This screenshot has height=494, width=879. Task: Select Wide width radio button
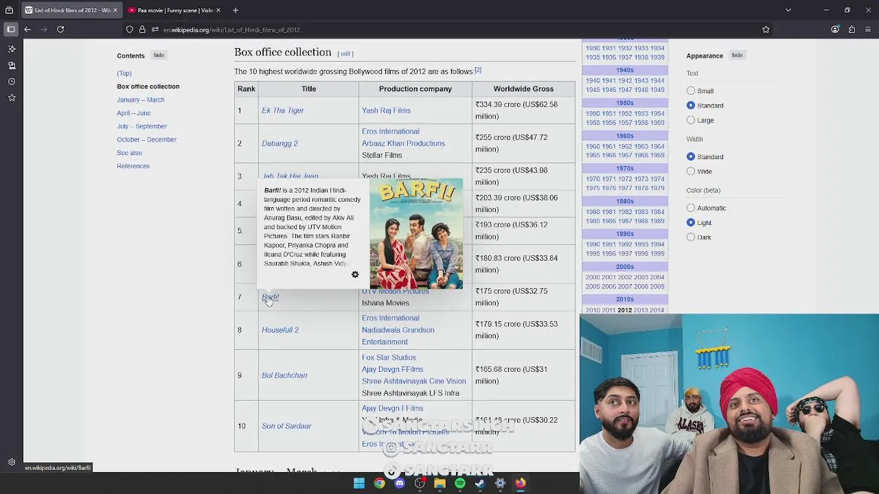pyautogui.click(x=691, y=171)
